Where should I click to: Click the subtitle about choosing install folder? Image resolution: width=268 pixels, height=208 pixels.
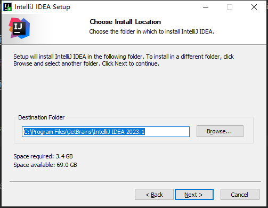coord(151,31)
